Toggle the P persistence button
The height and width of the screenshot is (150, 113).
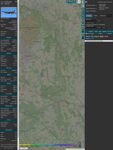click(x=83, y=28)
